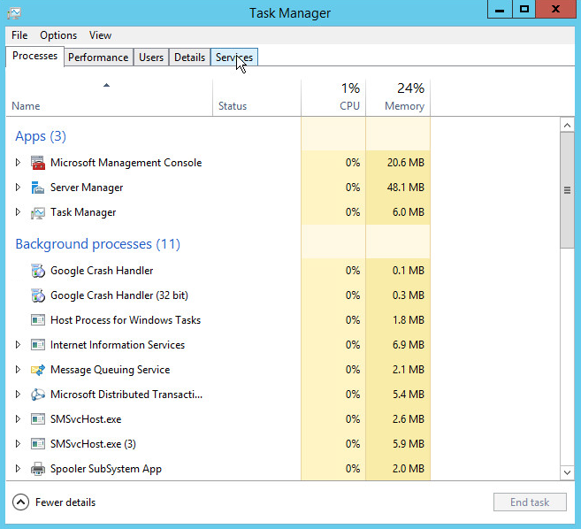Click the Spooler SubSystem App printer icon
Screen dimensions: 581x529
click(37, 469)
